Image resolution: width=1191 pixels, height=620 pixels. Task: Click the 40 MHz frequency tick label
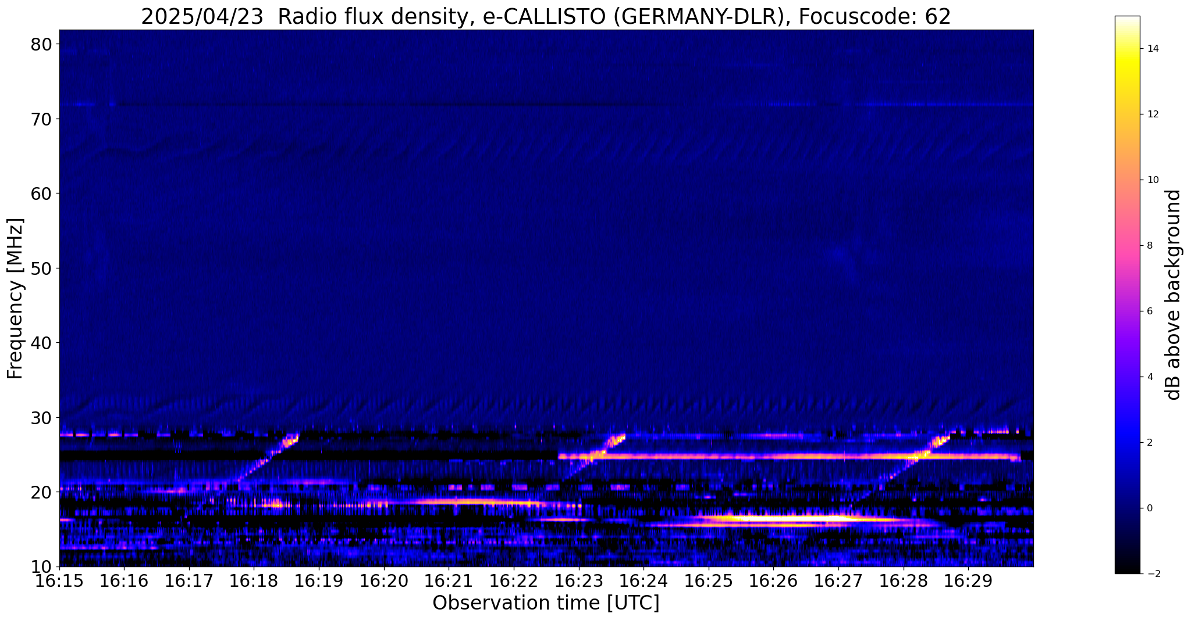tap(41, 343)
